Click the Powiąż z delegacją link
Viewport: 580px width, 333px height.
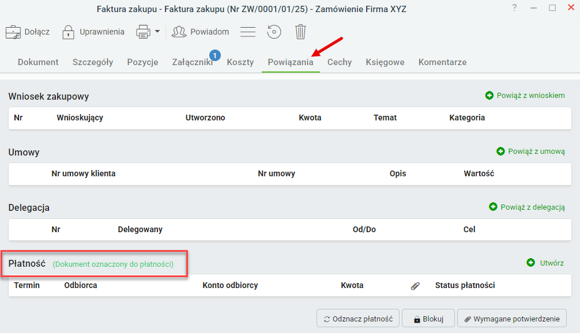coord(527,207)
